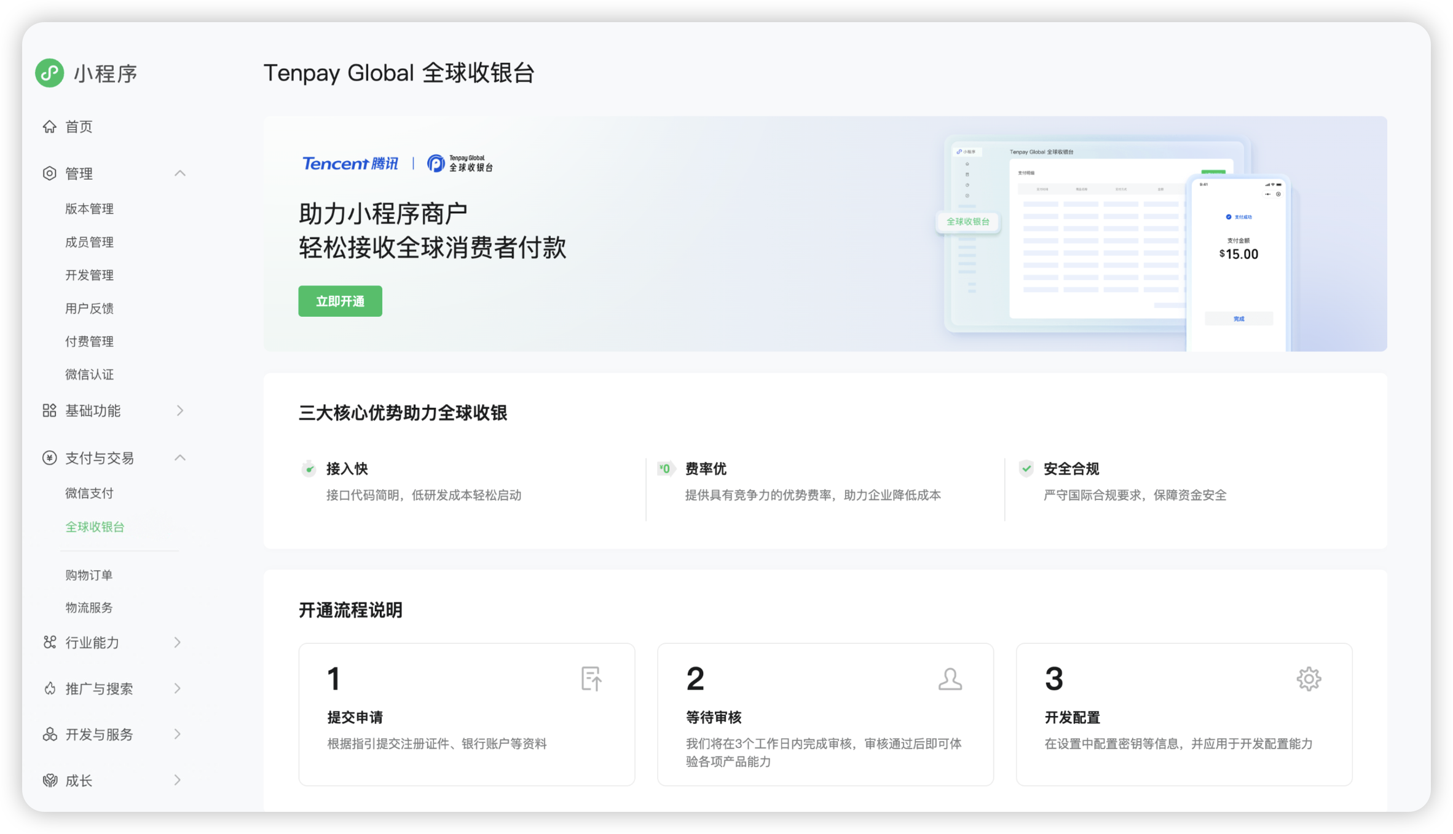Image resolution: width=1453 pixels, height=834 pixels.
Task: Click the icon beside 成长
Action: pos(49,780)
